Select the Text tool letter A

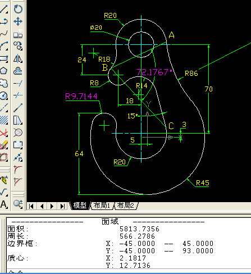(4, 204)
